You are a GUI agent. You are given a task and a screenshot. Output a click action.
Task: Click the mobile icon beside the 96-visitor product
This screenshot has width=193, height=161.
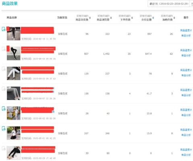(x=4, y=29)
